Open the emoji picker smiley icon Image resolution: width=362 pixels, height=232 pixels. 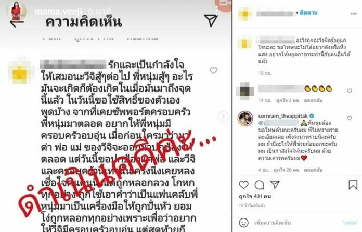coord(243,223)
